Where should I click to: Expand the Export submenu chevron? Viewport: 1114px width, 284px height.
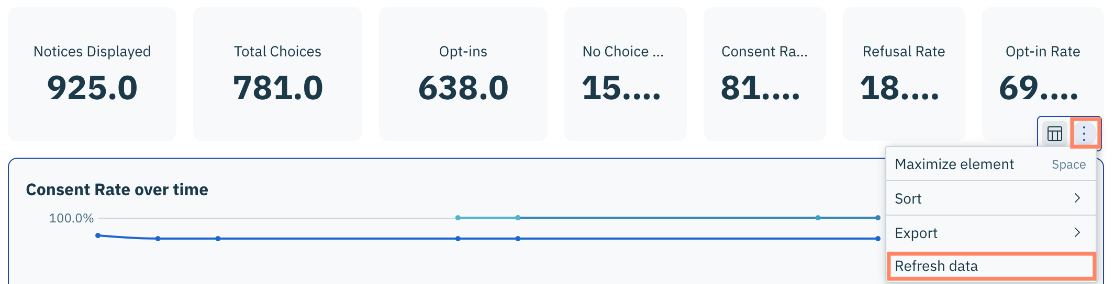(1077, 233)
